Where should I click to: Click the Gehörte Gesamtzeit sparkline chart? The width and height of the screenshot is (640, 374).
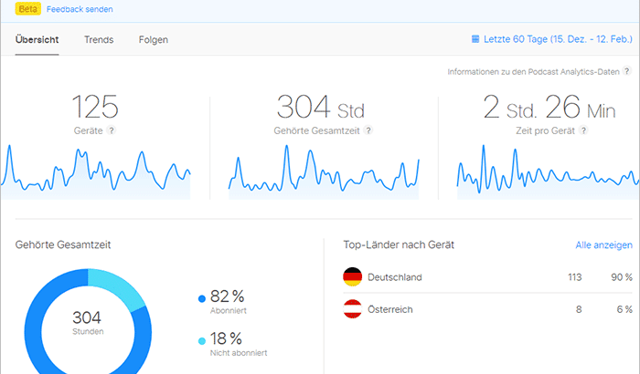(x=324, y=173)
